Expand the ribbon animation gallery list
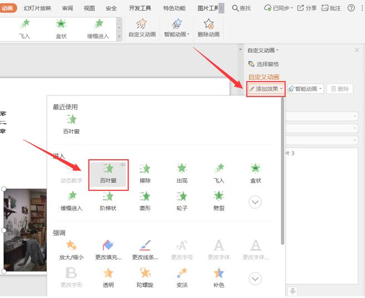 pyautogui.click(x=119, y=37)
